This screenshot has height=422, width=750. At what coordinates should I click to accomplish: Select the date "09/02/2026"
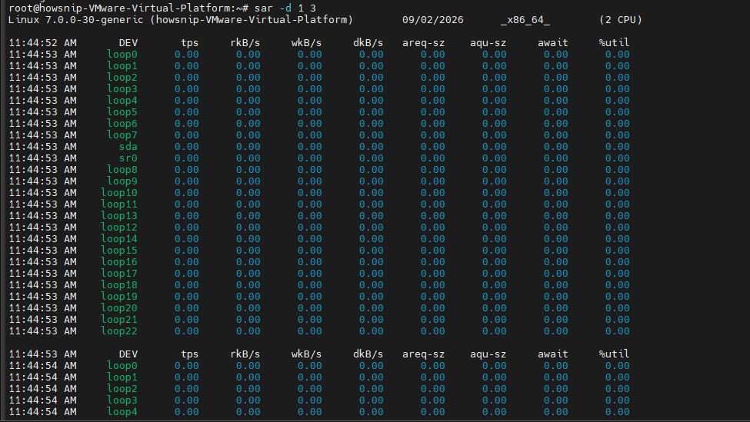(433, 19)
